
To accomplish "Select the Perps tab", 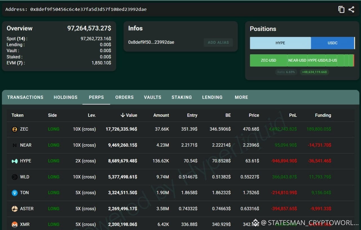I will coord(96,97).
